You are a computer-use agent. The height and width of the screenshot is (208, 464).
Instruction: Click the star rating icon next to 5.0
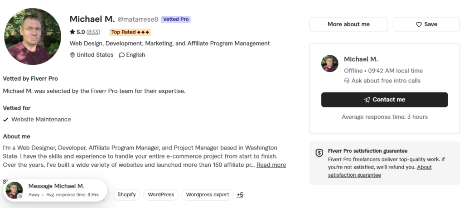72,32
